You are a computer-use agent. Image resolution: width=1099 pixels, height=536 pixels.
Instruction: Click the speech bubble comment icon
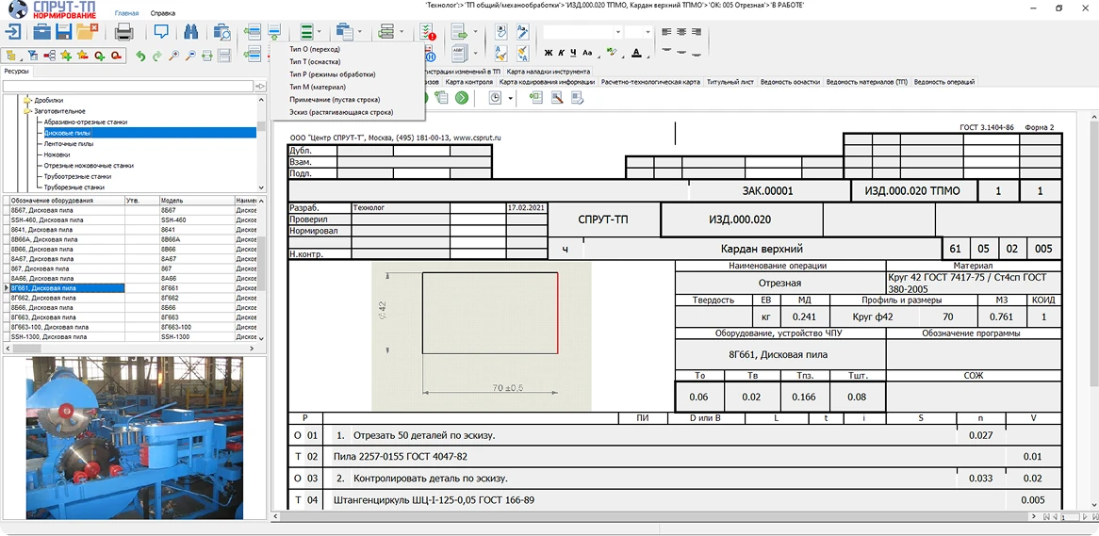click(x=161, y=32)
